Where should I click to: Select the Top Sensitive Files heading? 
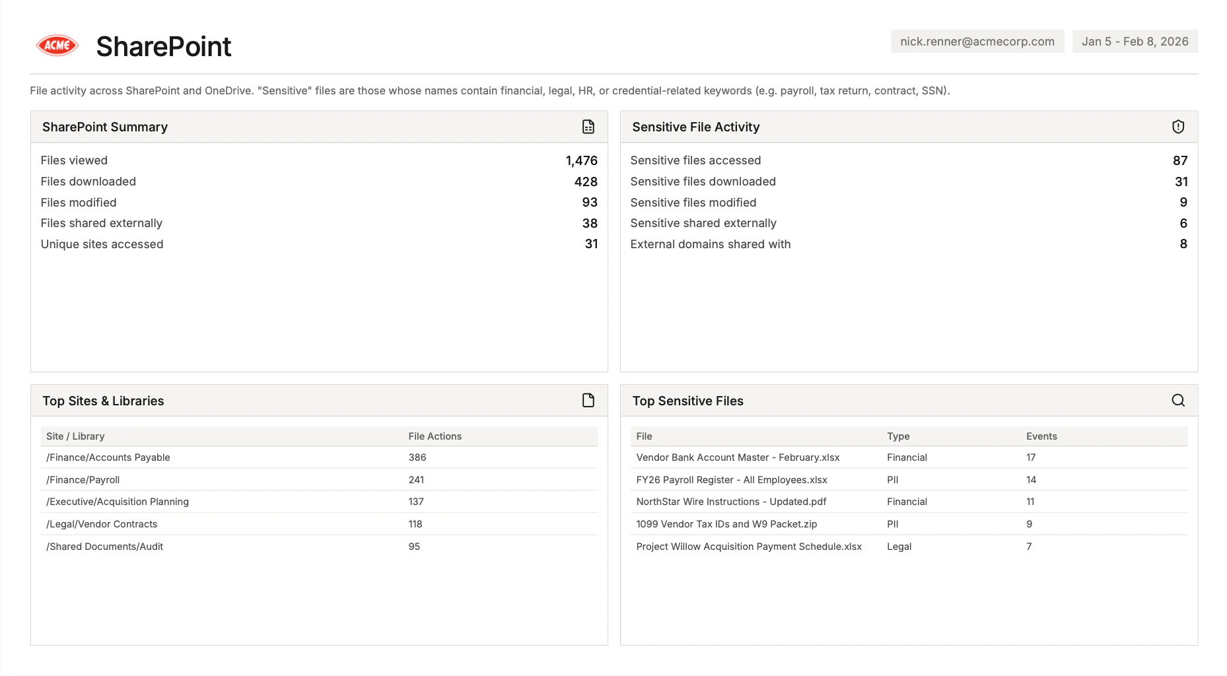coord(687,401)
